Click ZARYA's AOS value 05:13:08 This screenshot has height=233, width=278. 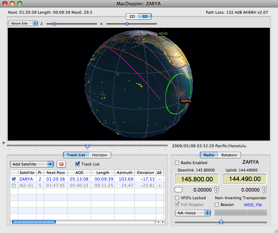79,179
